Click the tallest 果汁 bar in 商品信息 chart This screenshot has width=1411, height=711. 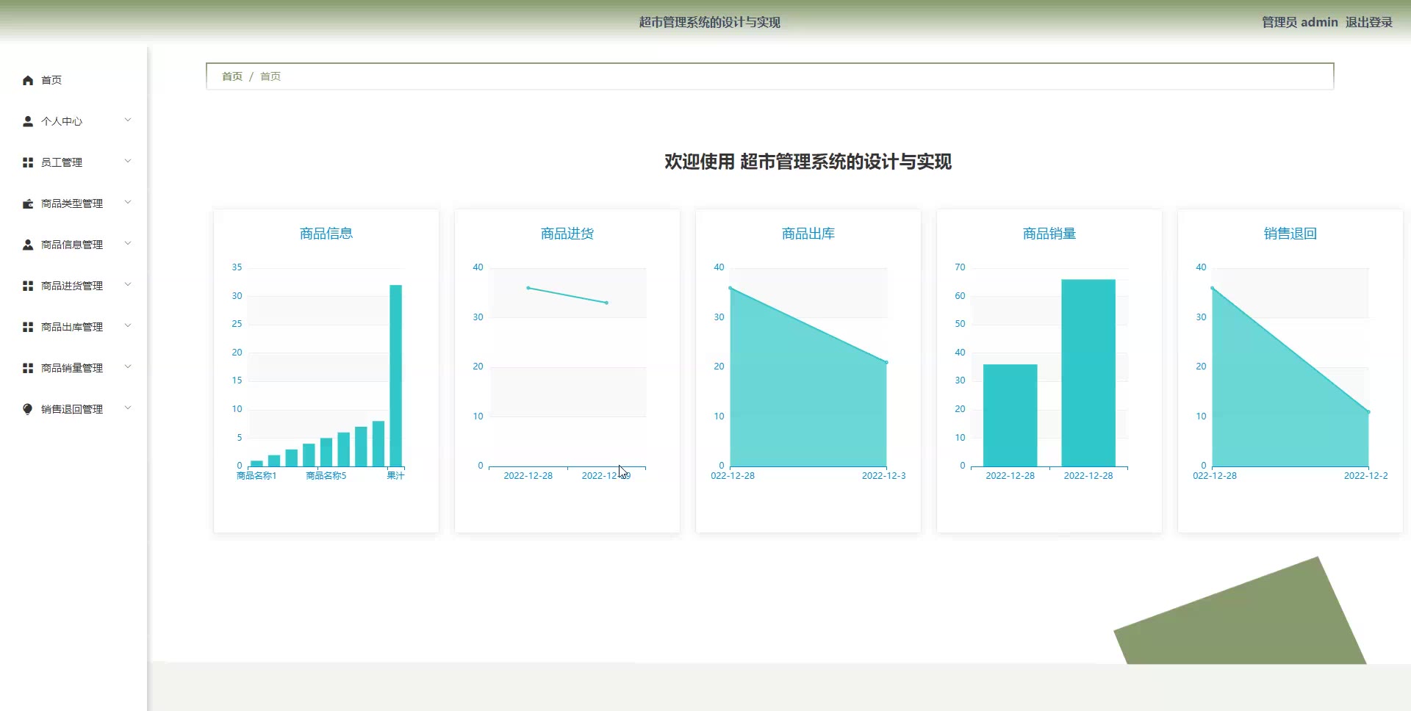coord(395,375)
